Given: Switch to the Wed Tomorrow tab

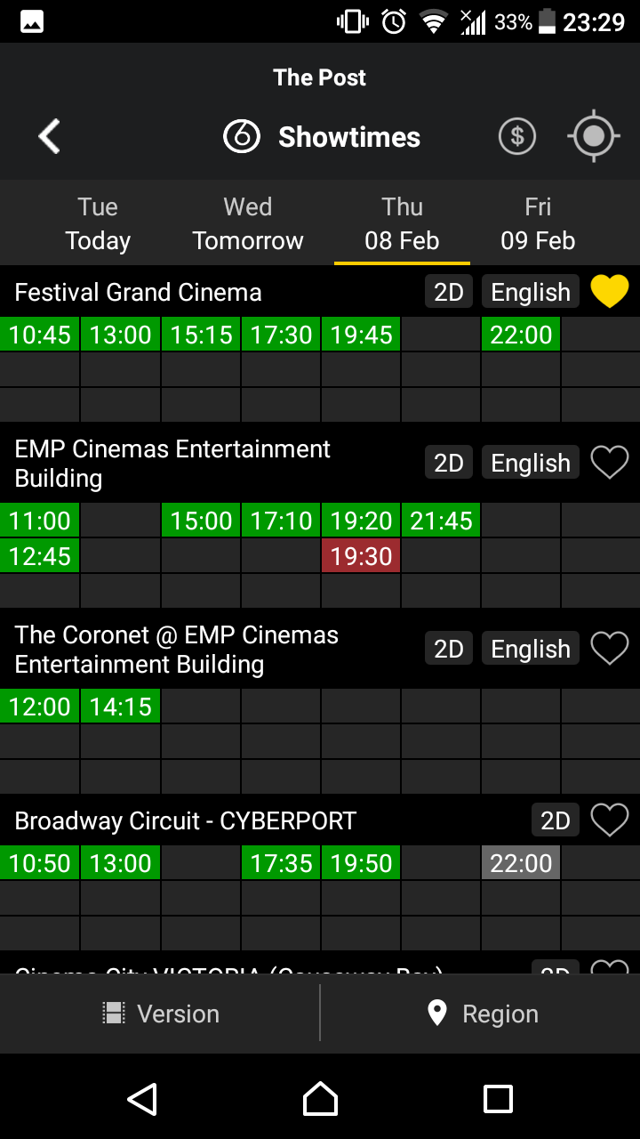Looking at the screenshot, I should 248,224.
